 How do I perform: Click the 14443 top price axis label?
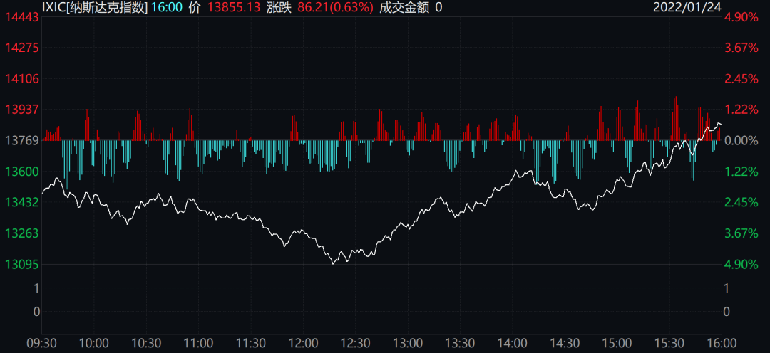(20, 17)
